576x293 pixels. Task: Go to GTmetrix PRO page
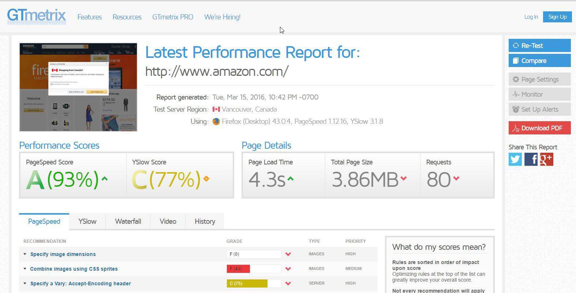tap(173, 17)
